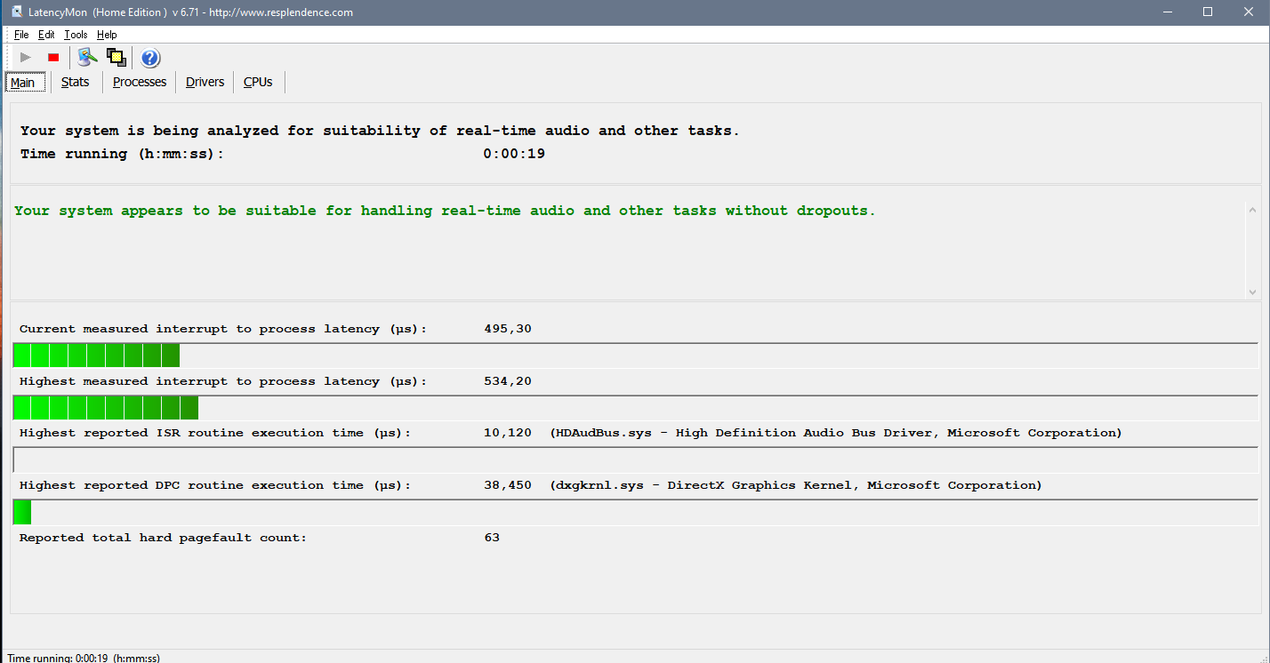Image resolution: width=1270 pixels, height=663 pixels.
Task: Click the 'Reported total hard pagefault count' label
Action: (x=163, y=538)
